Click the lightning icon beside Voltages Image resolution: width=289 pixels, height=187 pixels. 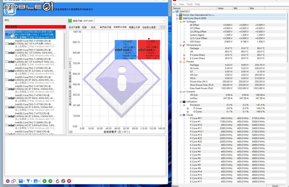[184, 21]
